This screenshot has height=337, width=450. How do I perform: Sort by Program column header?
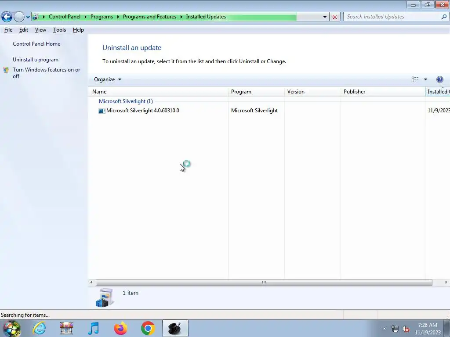[x=256, y=92]
